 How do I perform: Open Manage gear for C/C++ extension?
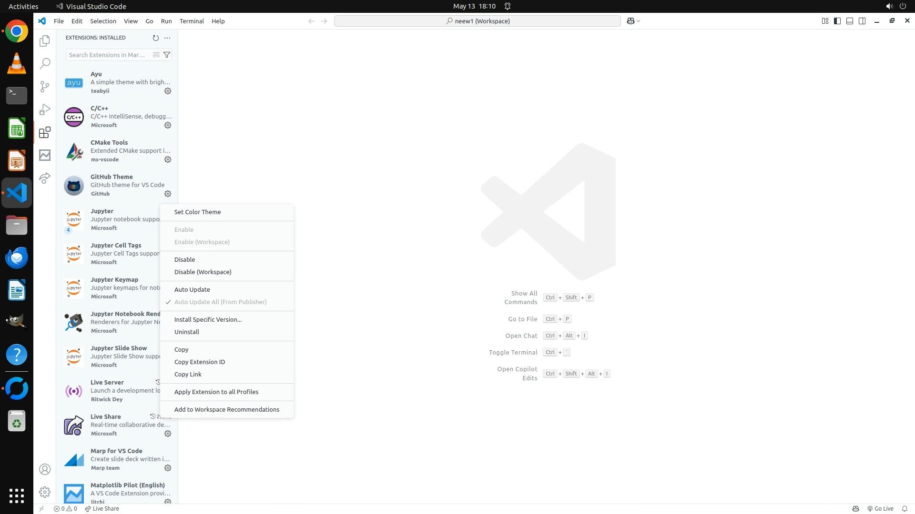coord(168,125)
